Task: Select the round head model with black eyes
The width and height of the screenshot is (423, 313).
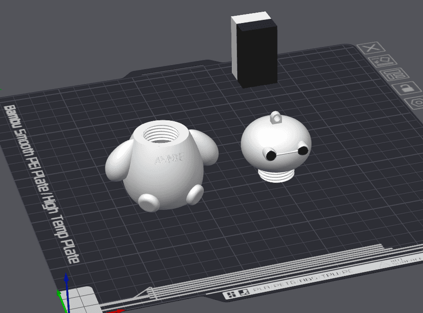Action: [x=276, y=147]
